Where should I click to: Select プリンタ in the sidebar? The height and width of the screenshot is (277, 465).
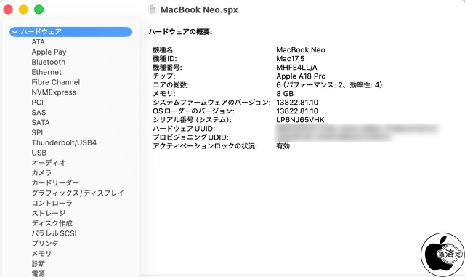45,244
